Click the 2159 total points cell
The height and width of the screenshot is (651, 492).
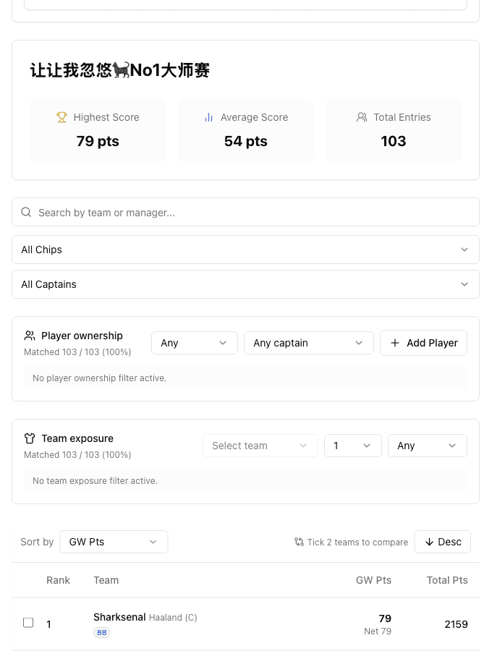pos(456,624)
